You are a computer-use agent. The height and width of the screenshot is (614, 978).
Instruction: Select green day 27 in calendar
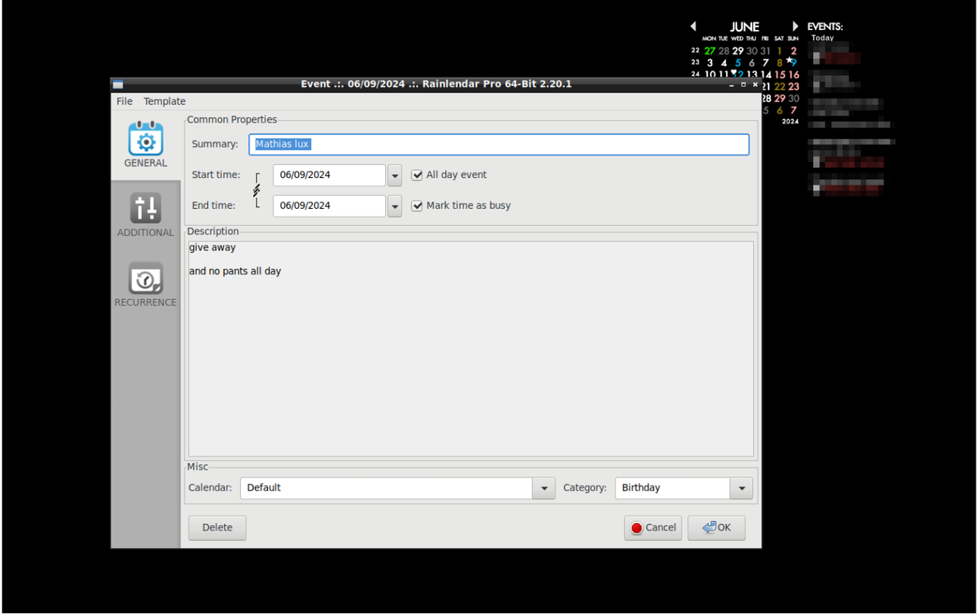coord(709,51)
